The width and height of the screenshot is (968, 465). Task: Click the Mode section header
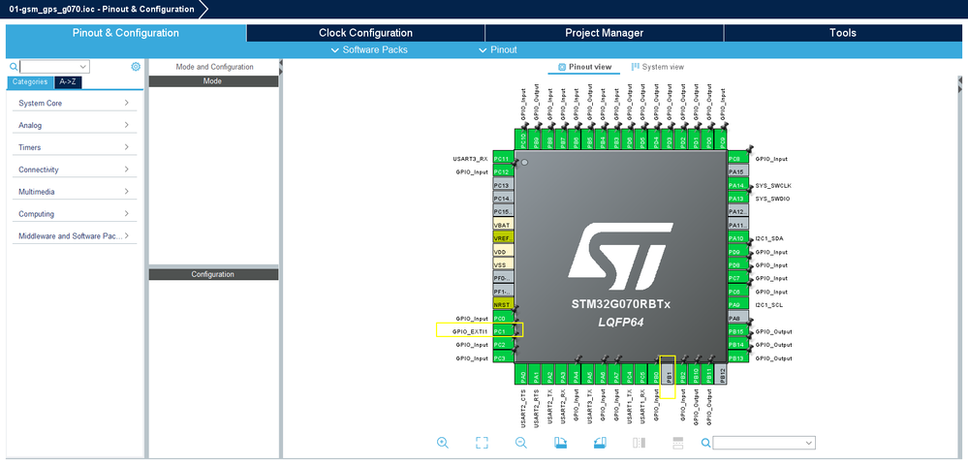pos(213,81)
